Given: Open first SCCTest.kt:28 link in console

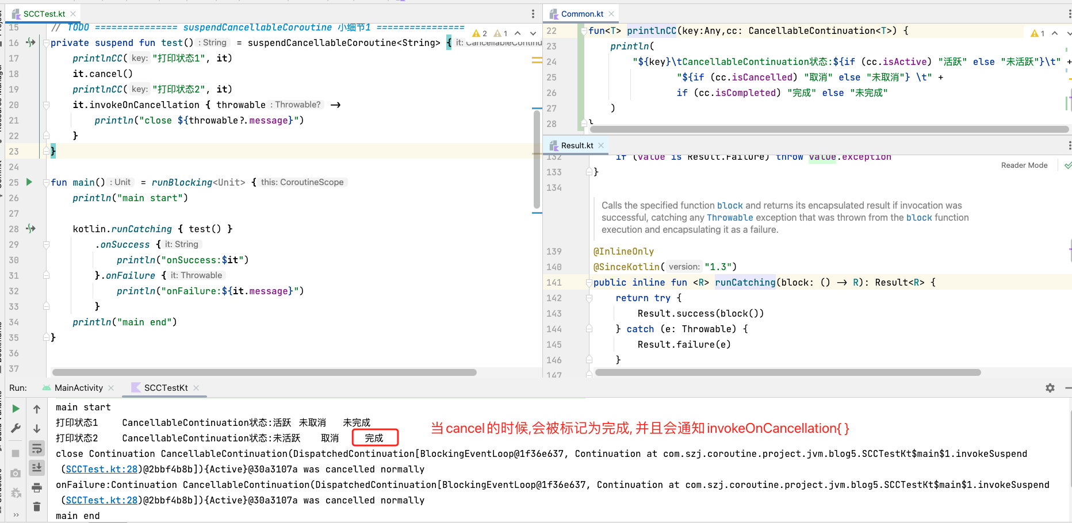Looking at the screenshot, I should point(102,469).
